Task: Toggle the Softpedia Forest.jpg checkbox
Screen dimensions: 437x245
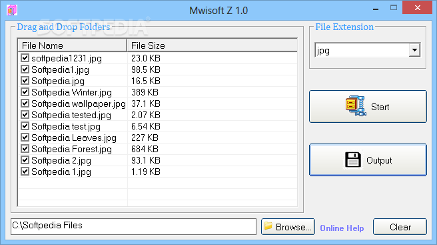Action: point(25,149)
